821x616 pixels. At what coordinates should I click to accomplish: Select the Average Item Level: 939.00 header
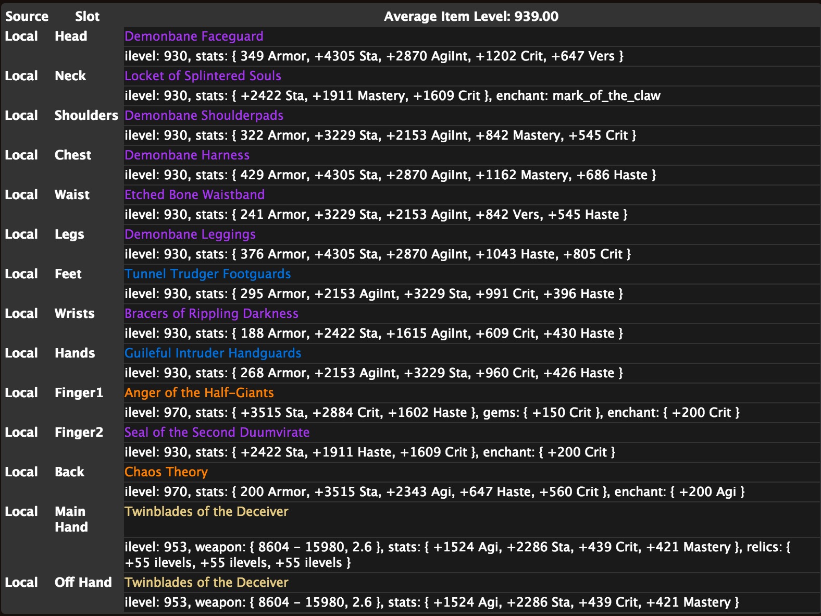471,17
